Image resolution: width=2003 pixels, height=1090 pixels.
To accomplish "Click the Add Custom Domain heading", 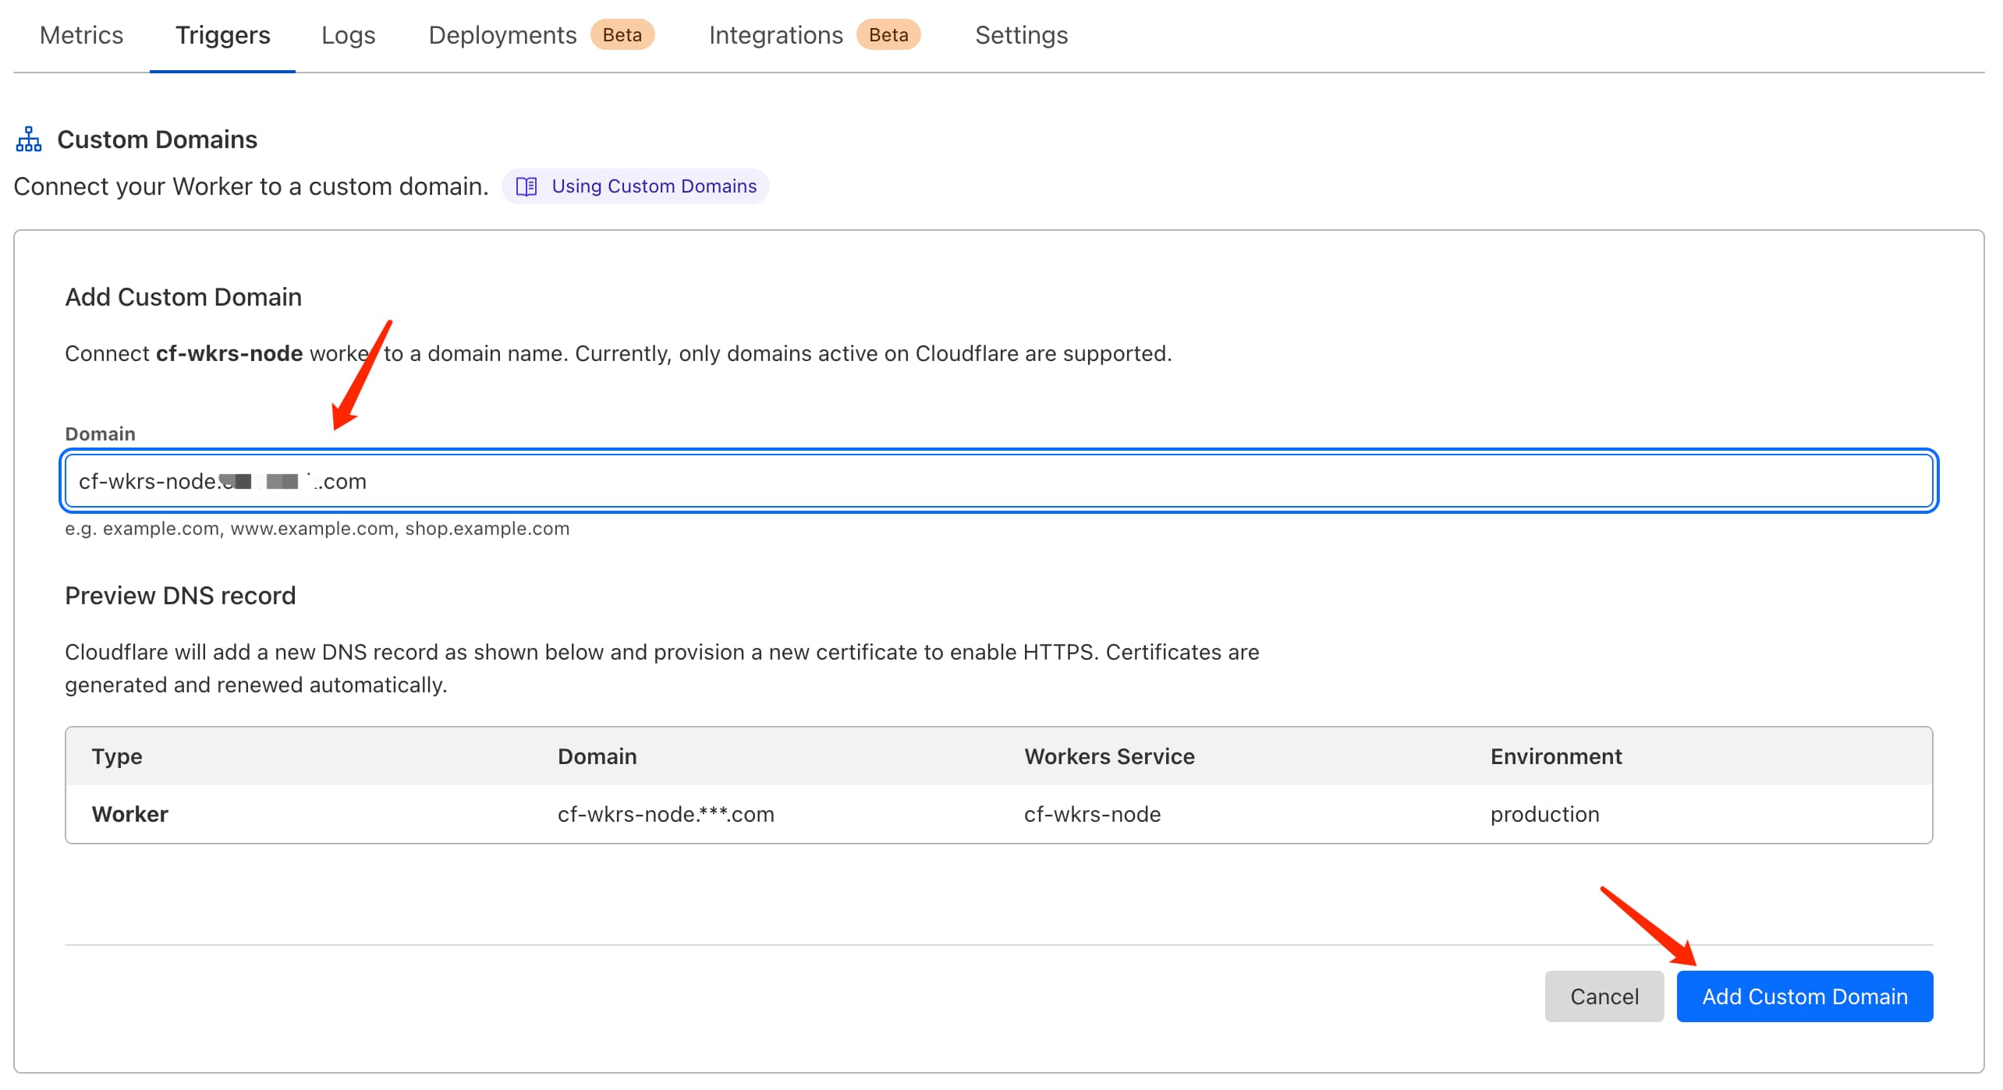I will tap(183, 297).
